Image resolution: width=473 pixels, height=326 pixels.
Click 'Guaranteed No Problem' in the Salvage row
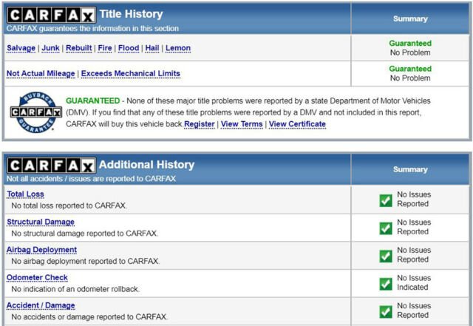410,48
